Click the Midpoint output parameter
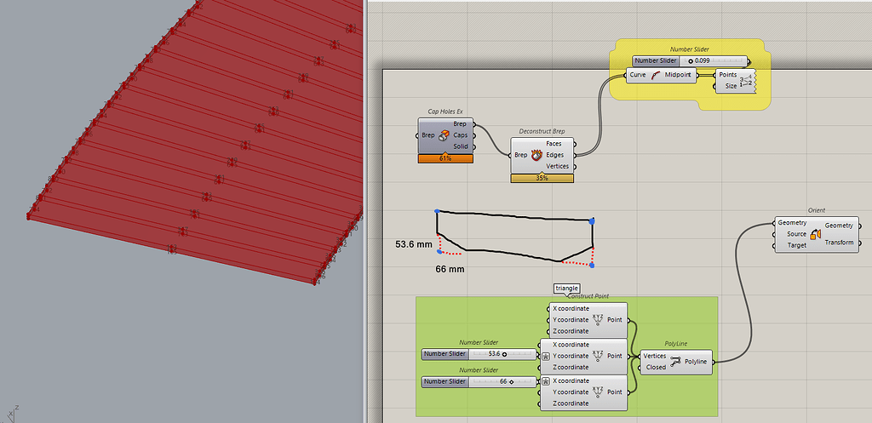872x423 pixels. (678, 75)
